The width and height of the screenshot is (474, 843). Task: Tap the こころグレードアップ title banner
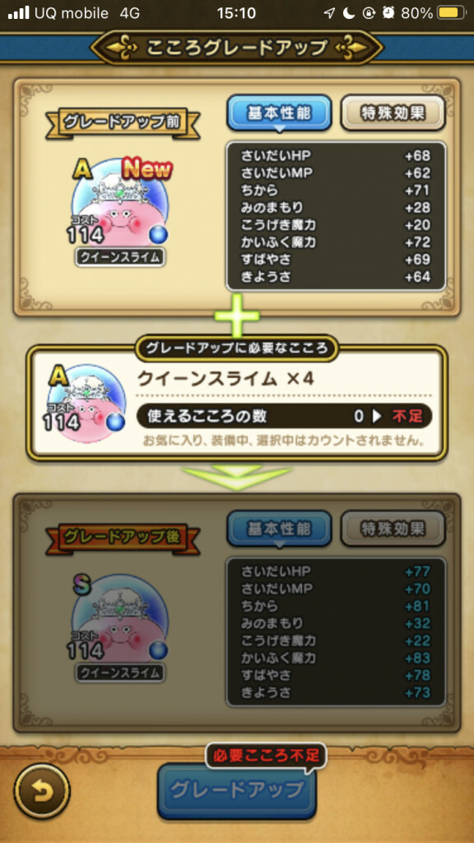pyautogui.click(x=236, y=47)
